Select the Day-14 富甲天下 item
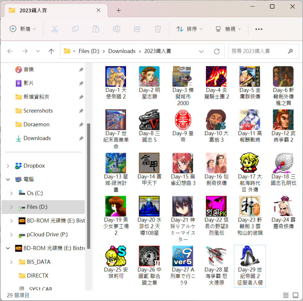 (x=149, y=169)
